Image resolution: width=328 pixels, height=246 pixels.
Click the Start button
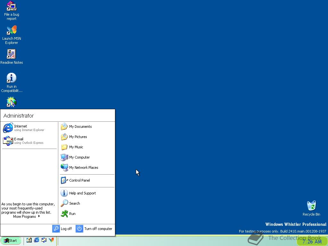click(11, 241)
